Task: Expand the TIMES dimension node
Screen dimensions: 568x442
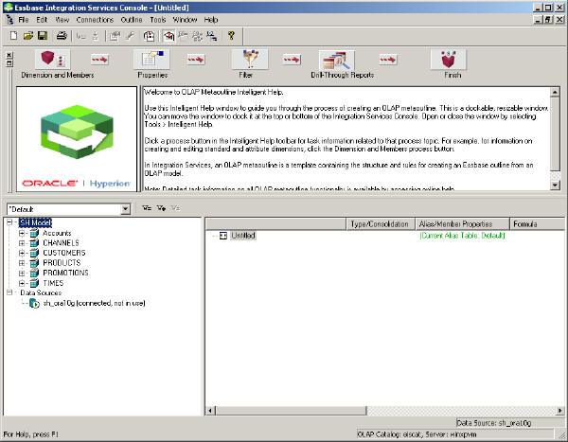Action: (22, 283)
